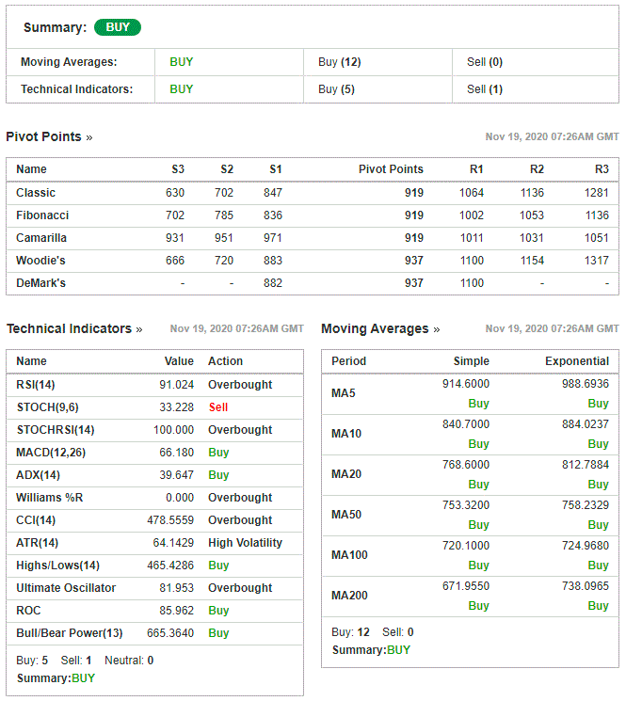Select the Bull/Bear Power(13) indicator name
This screenshot has width=626, height=701.
[x=70, y=633]
